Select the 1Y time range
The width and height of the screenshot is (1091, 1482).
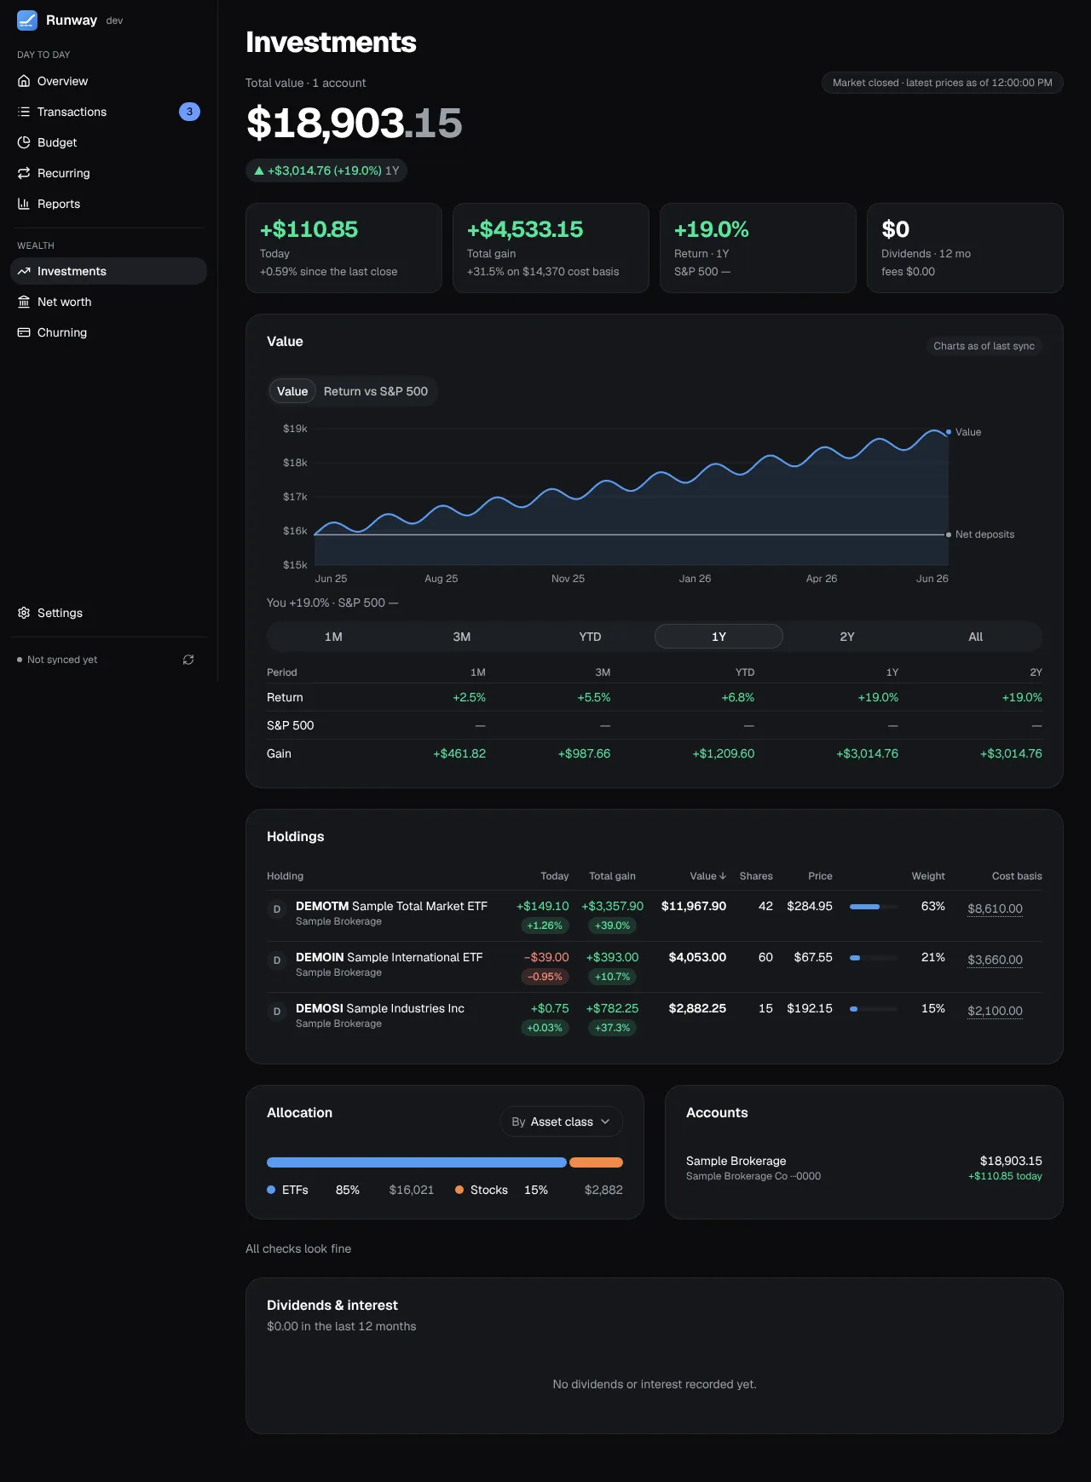(x=719, y=637)
